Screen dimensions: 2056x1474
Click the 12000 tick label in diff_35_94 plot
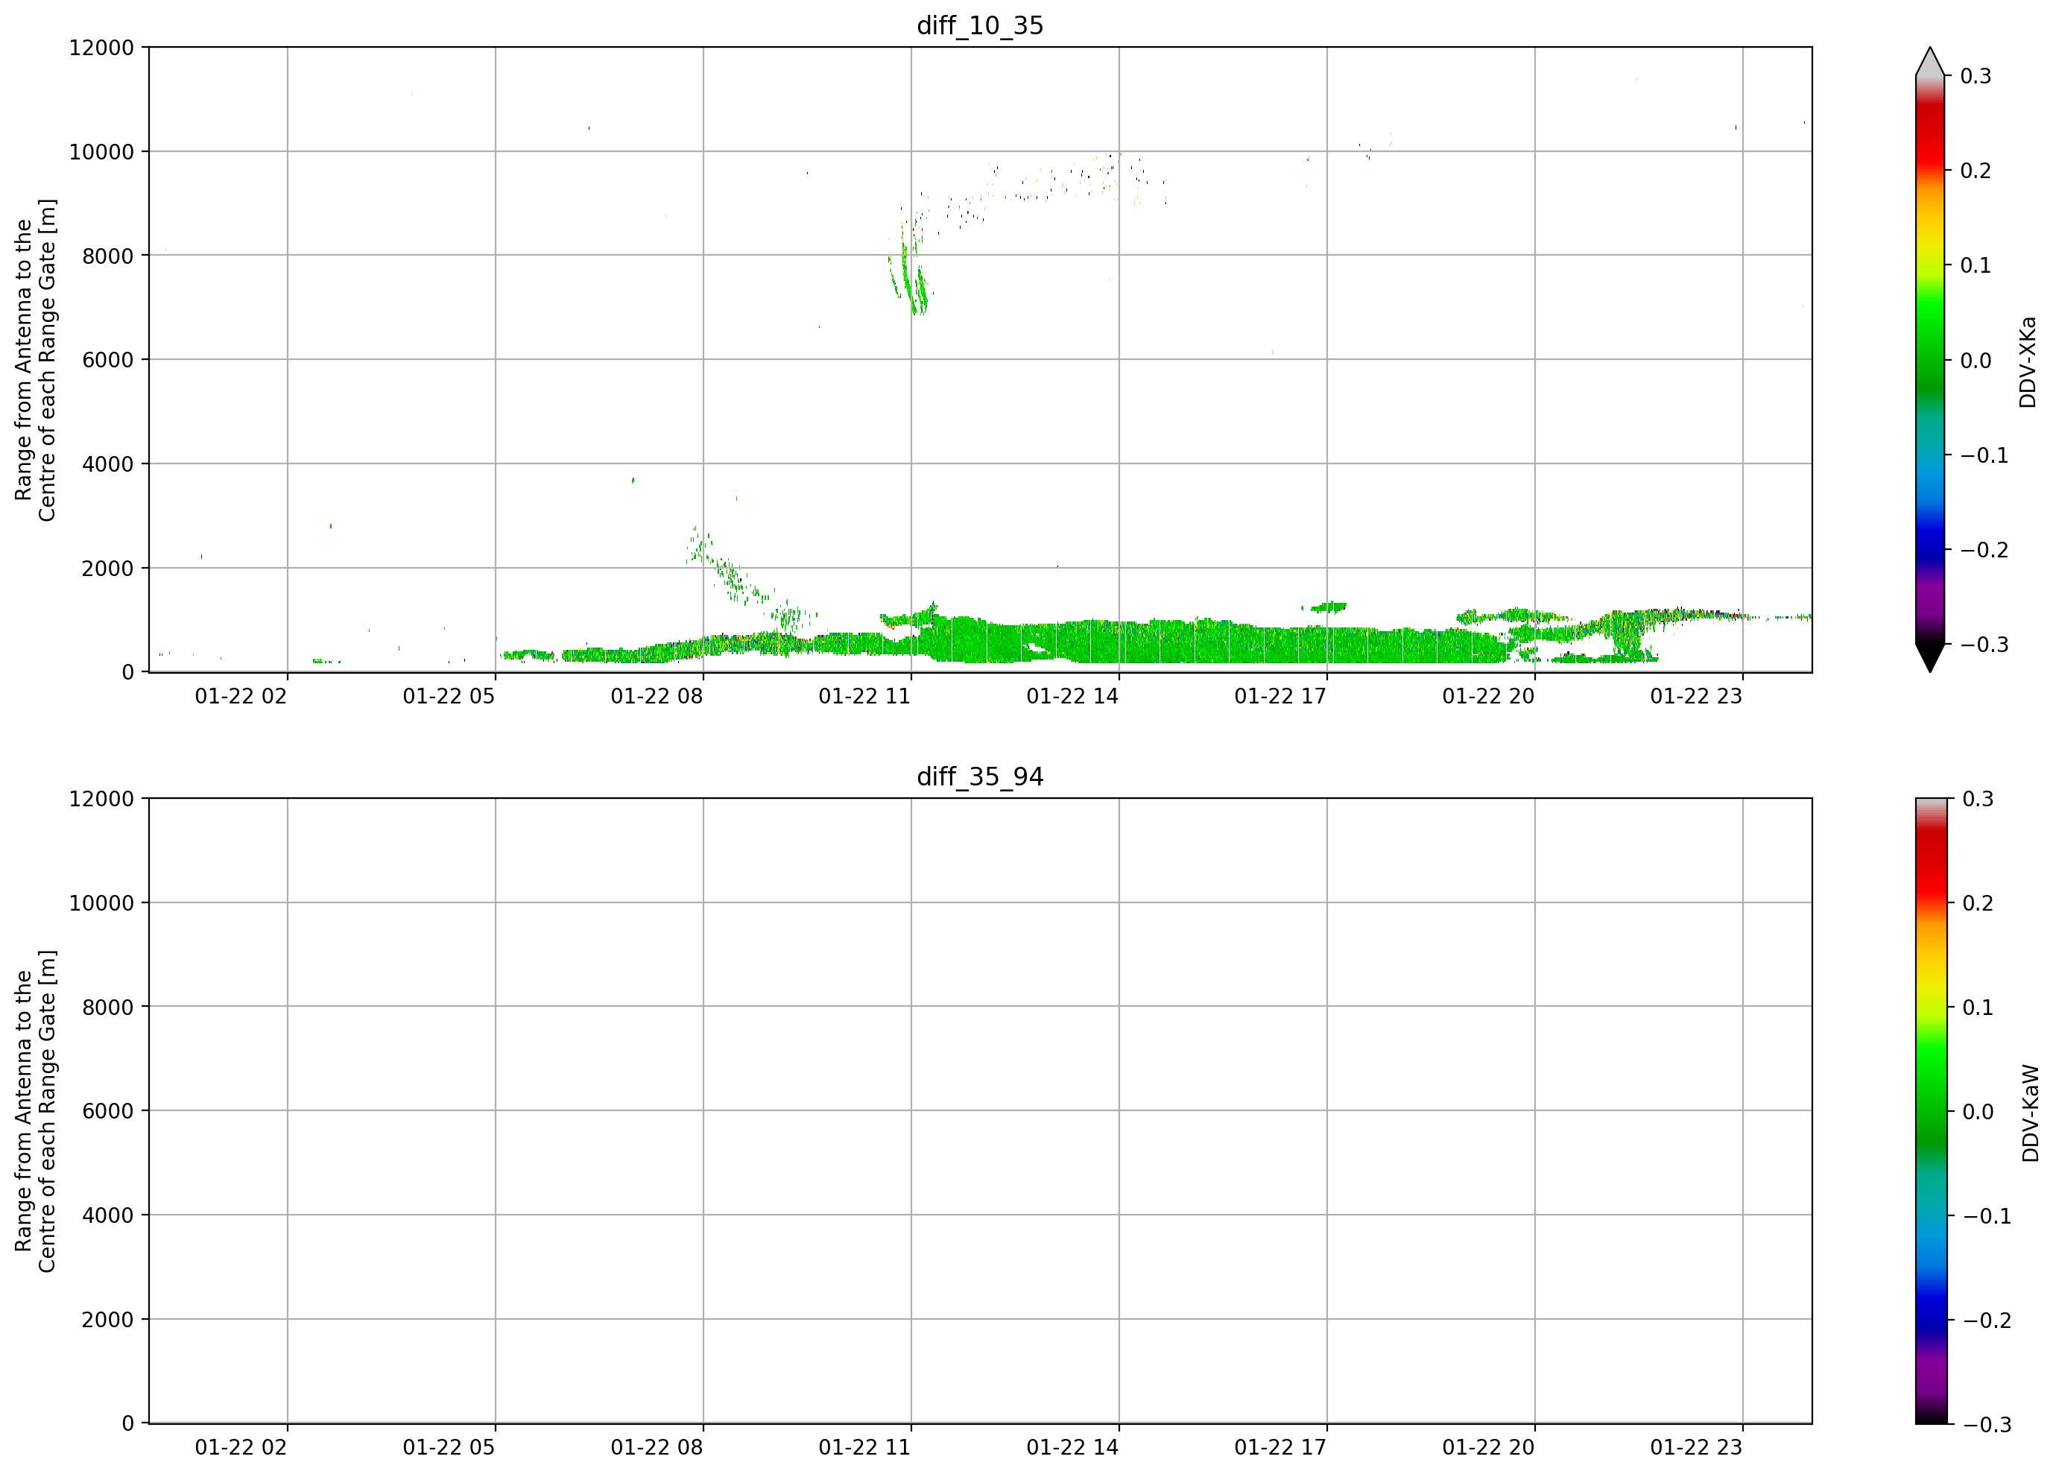(101, 799)
